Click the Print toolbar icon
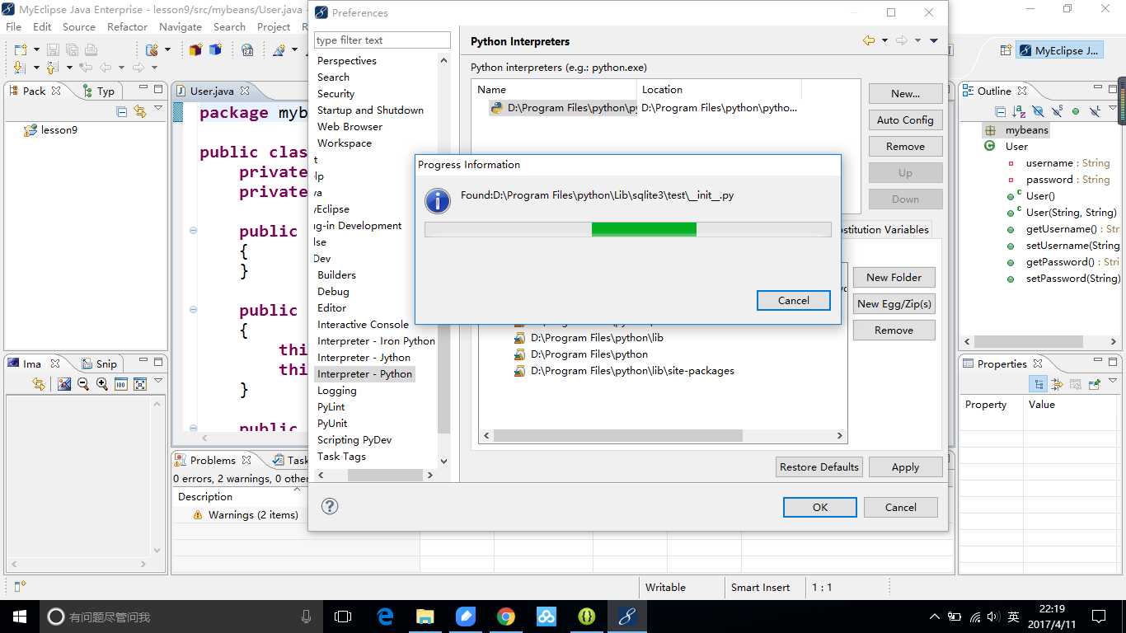 [x=91, y=49]
